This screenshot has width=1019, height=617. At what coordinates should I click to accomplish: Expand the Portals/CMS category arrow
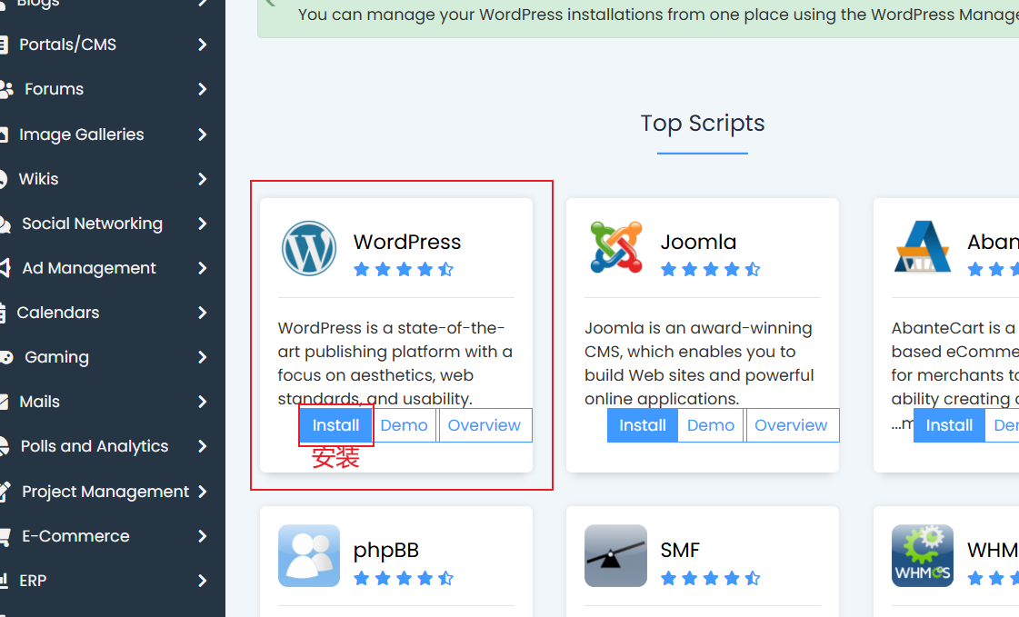tap(202, 45)
